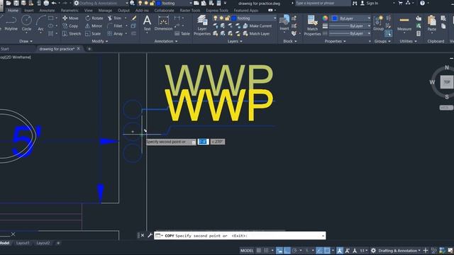
Task: Select the Scale tool
Action: 93,33
